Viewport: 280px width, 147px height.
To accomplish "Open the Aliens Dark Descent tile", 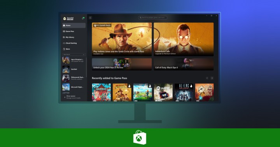I will tap(184, 92).
